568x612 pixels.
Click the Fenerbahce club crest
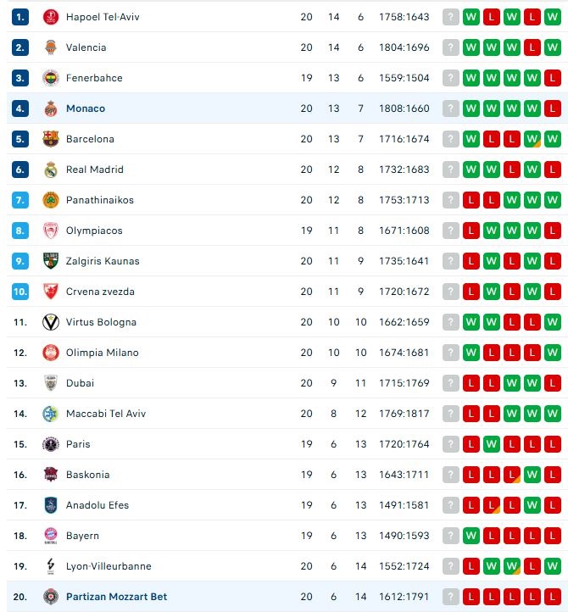click(51, 78)
